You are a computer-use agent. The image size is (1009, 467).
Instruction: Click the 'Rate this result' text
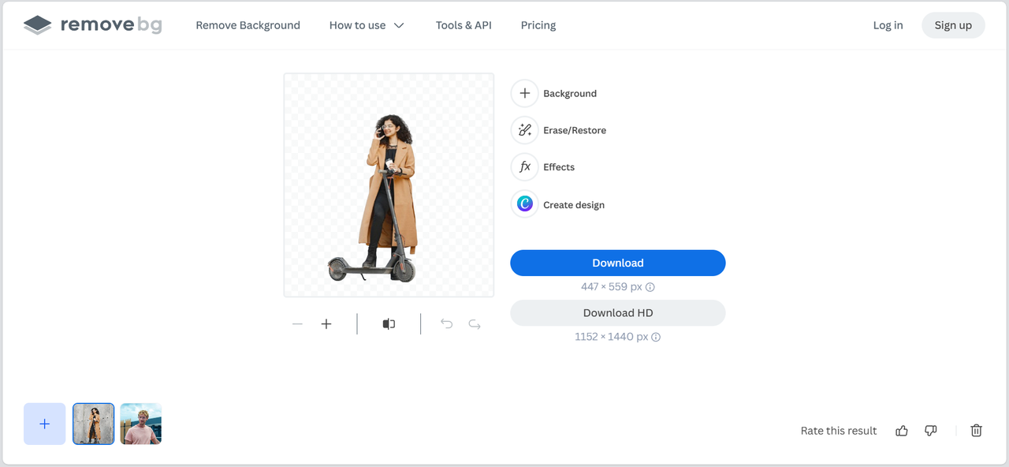(x=839, y=431)
